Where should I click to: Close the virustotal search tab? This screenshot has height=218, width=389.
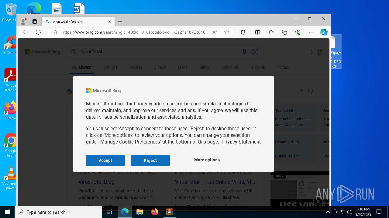[x=110, y=21]
